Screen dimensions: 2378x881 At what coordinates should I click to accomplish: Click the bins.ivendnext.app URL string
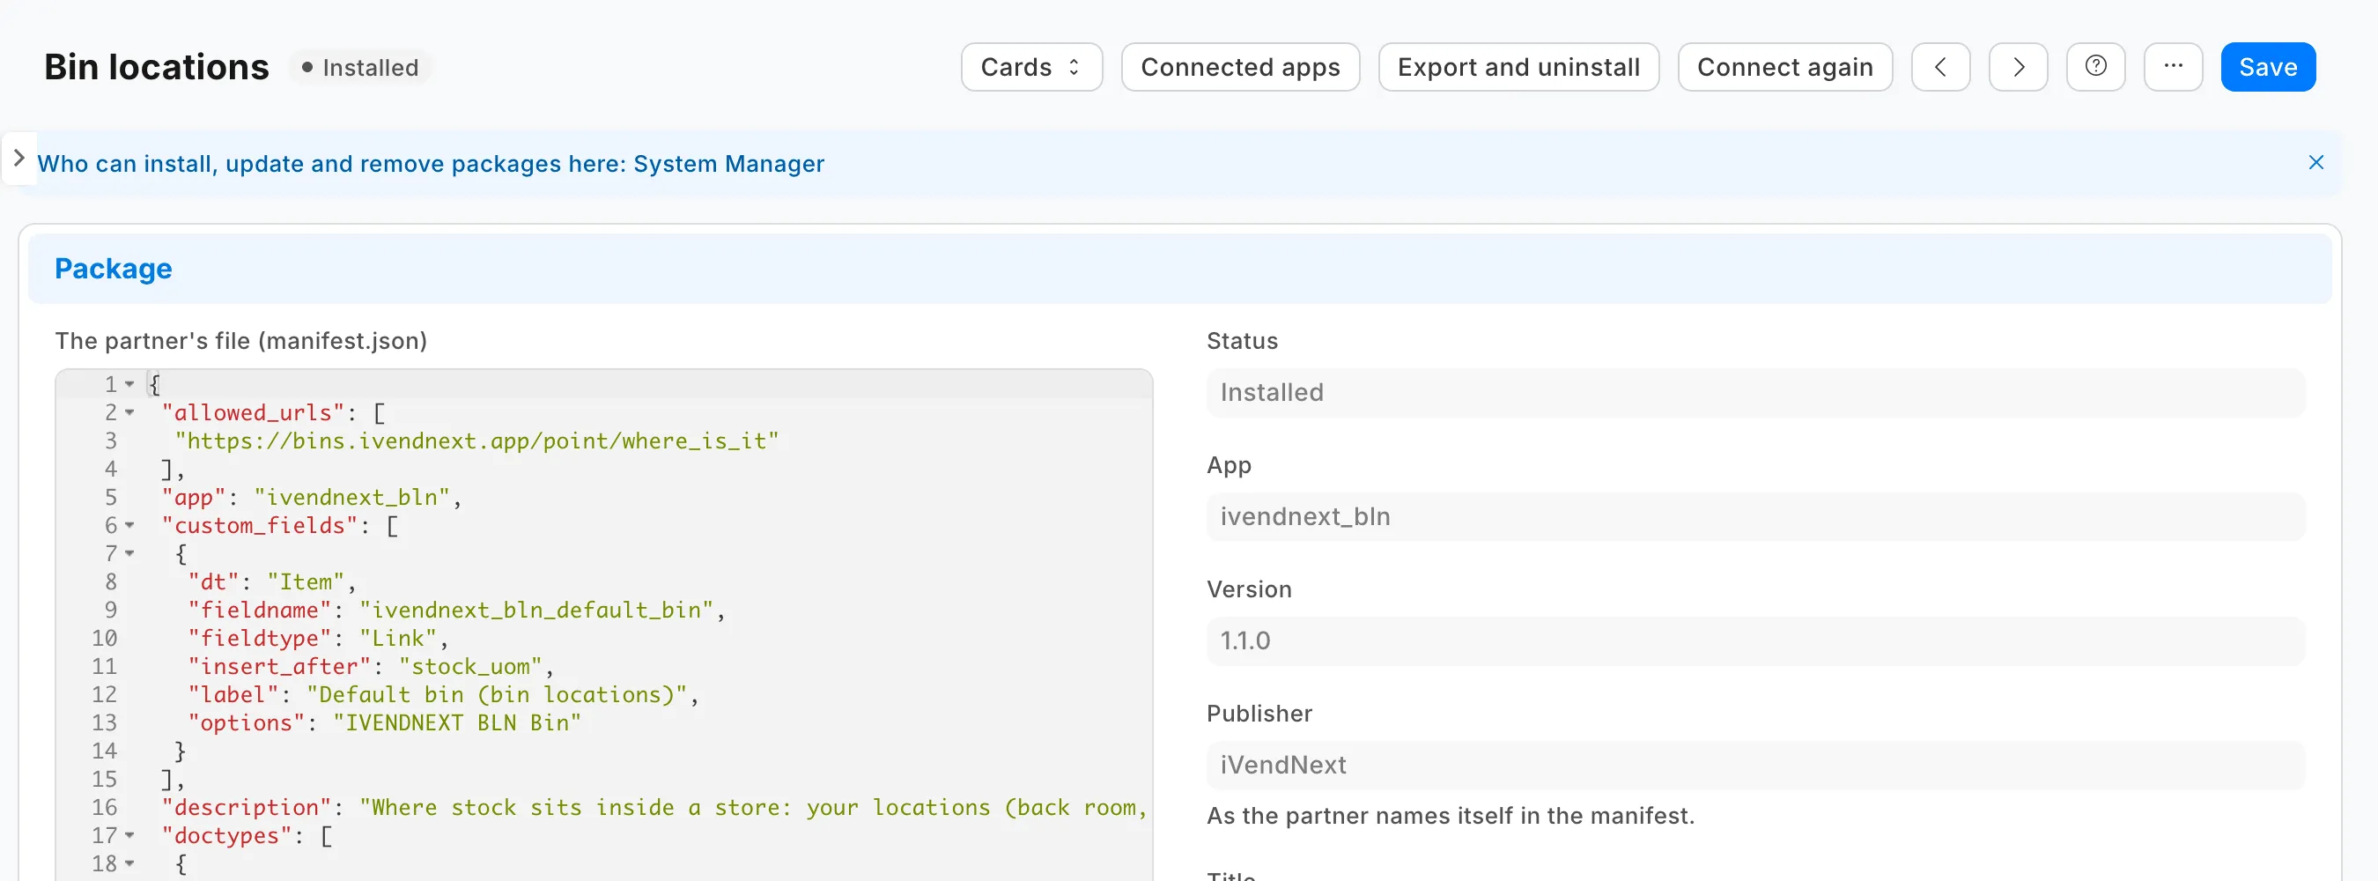[x=476, y=441]
